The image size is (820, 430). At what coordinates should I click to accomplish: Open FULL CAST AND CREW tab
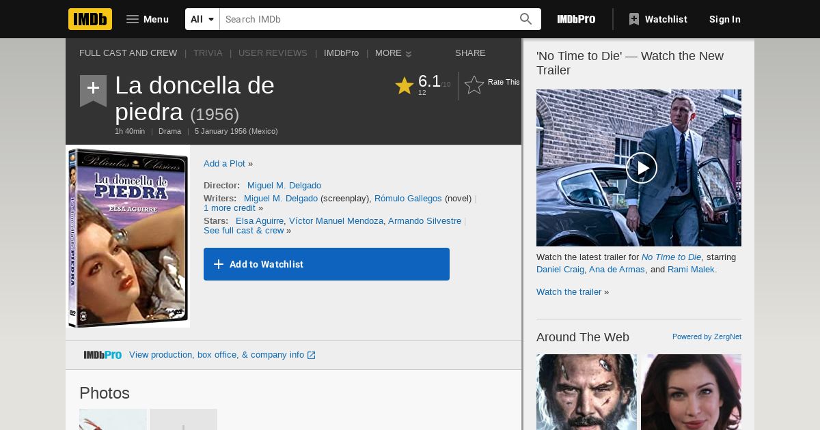coord(128,53)
